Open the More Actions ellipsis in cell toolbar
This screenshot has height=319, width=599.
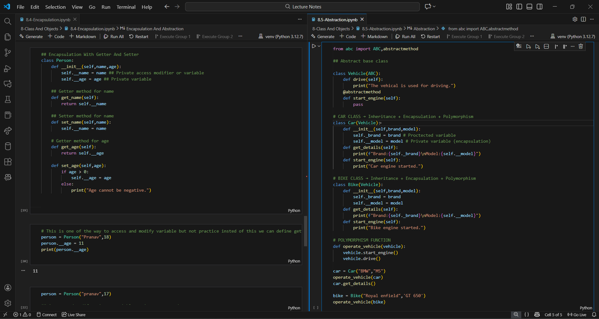pos(573,45)
